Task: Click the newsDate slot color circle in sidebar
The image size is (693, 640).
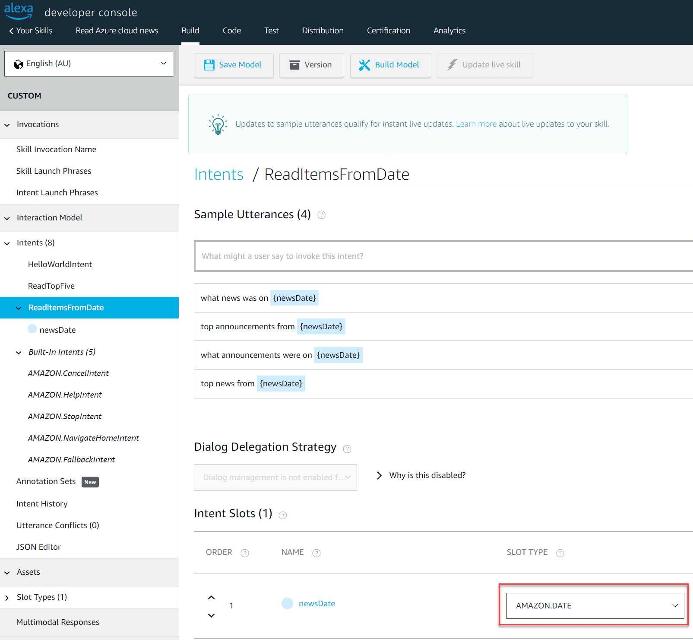Action: (32, 329)
